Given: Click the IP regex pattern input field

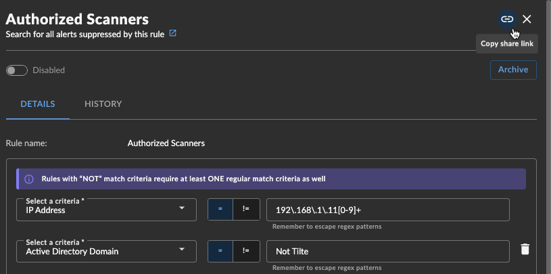Looking at the screenshot, I should tap(388, 210).
